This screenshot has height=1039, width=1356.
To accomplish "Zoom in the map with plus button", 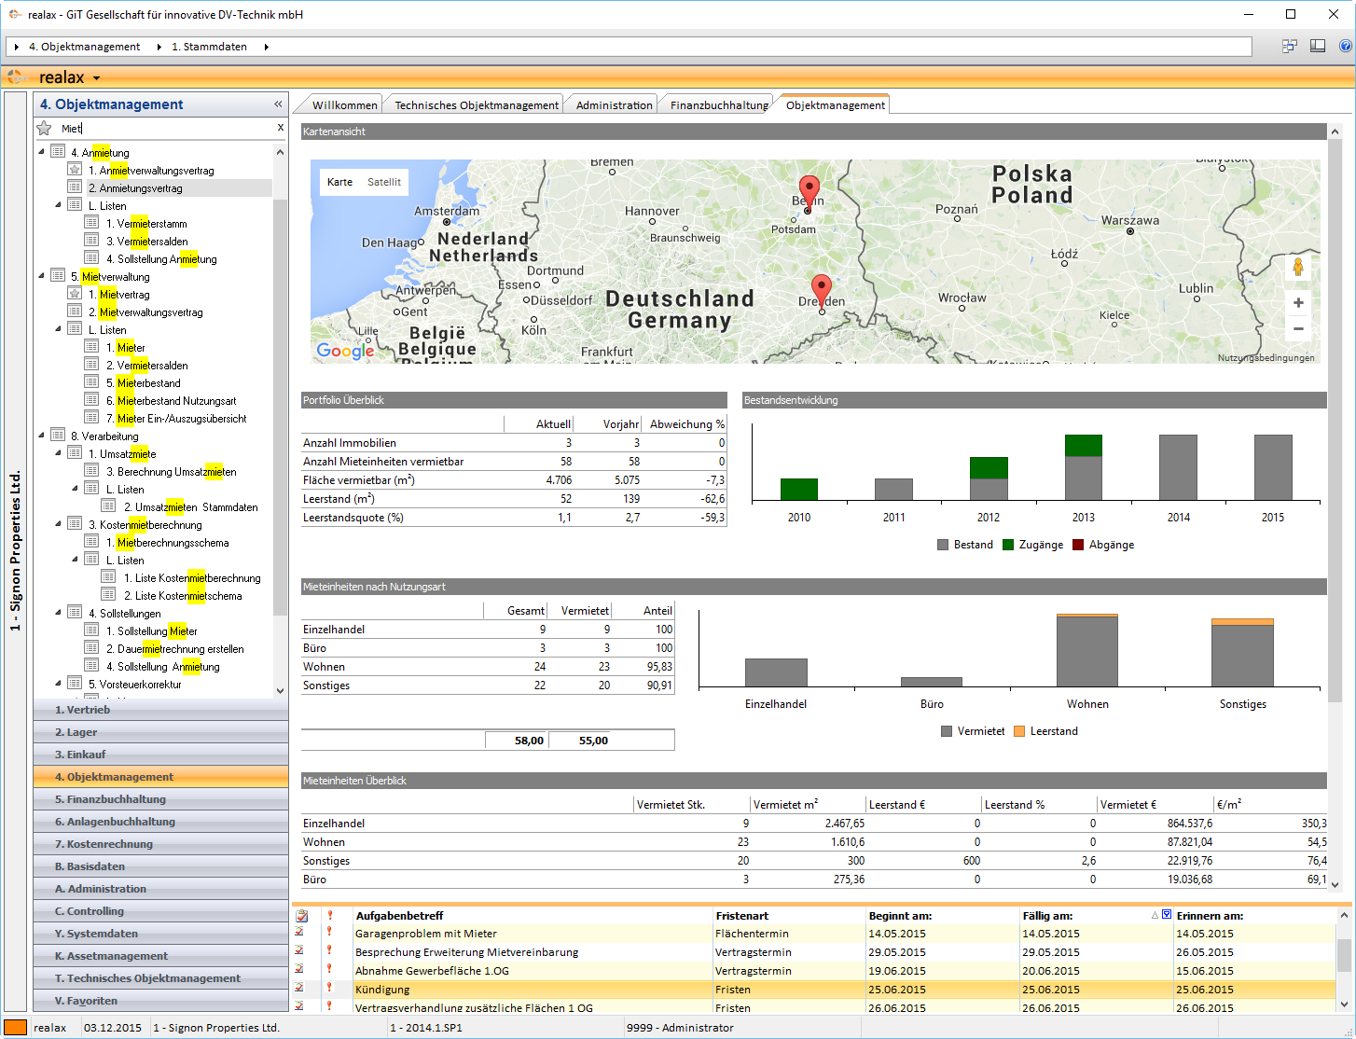I will tap(1297, 303).
